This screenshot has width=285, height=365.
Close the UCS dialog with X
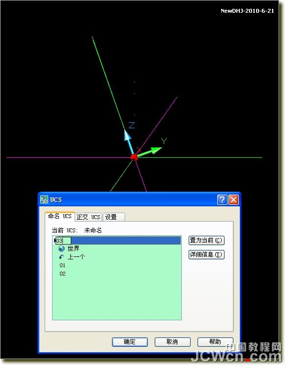pos(233,200)
